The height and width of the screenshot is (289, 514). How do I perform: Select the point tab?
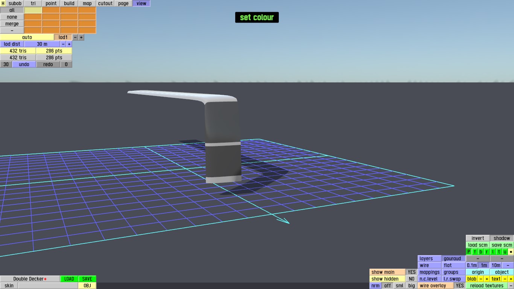(51, 3)
